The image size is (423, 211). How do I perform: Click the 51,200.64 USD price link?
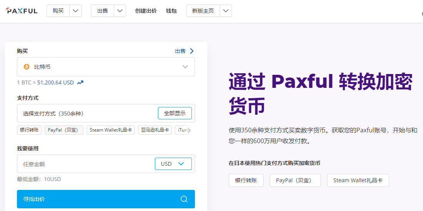tap(55, 82)
